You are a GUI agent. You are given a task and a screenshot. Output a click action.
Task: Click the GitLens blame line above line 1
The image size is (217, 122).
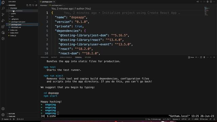[71, 8]
